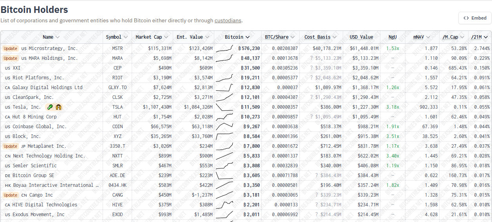
Task: Open the Microstrategy bitcoin sparkline chart
Action: 224,48
